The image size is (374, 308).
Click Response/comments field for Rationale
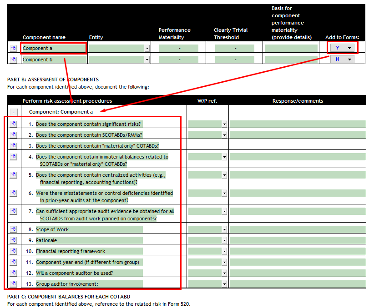(x=298, y=240)
